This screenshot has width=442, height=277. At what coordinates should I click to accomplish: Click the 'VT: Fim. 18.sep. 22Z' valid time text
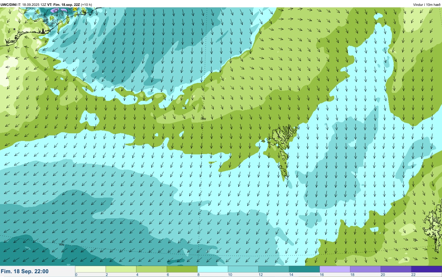[64, 4]
